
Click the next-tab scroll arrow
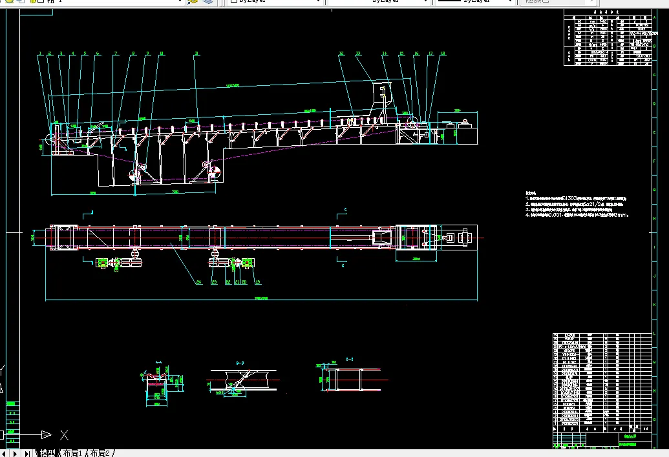point(16,454)
